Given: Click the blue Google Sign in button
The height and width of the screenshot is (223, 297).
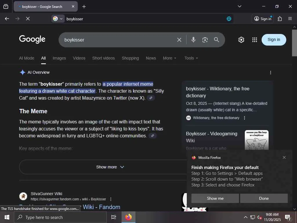Looking at the screenshot, I should [274, 39].
